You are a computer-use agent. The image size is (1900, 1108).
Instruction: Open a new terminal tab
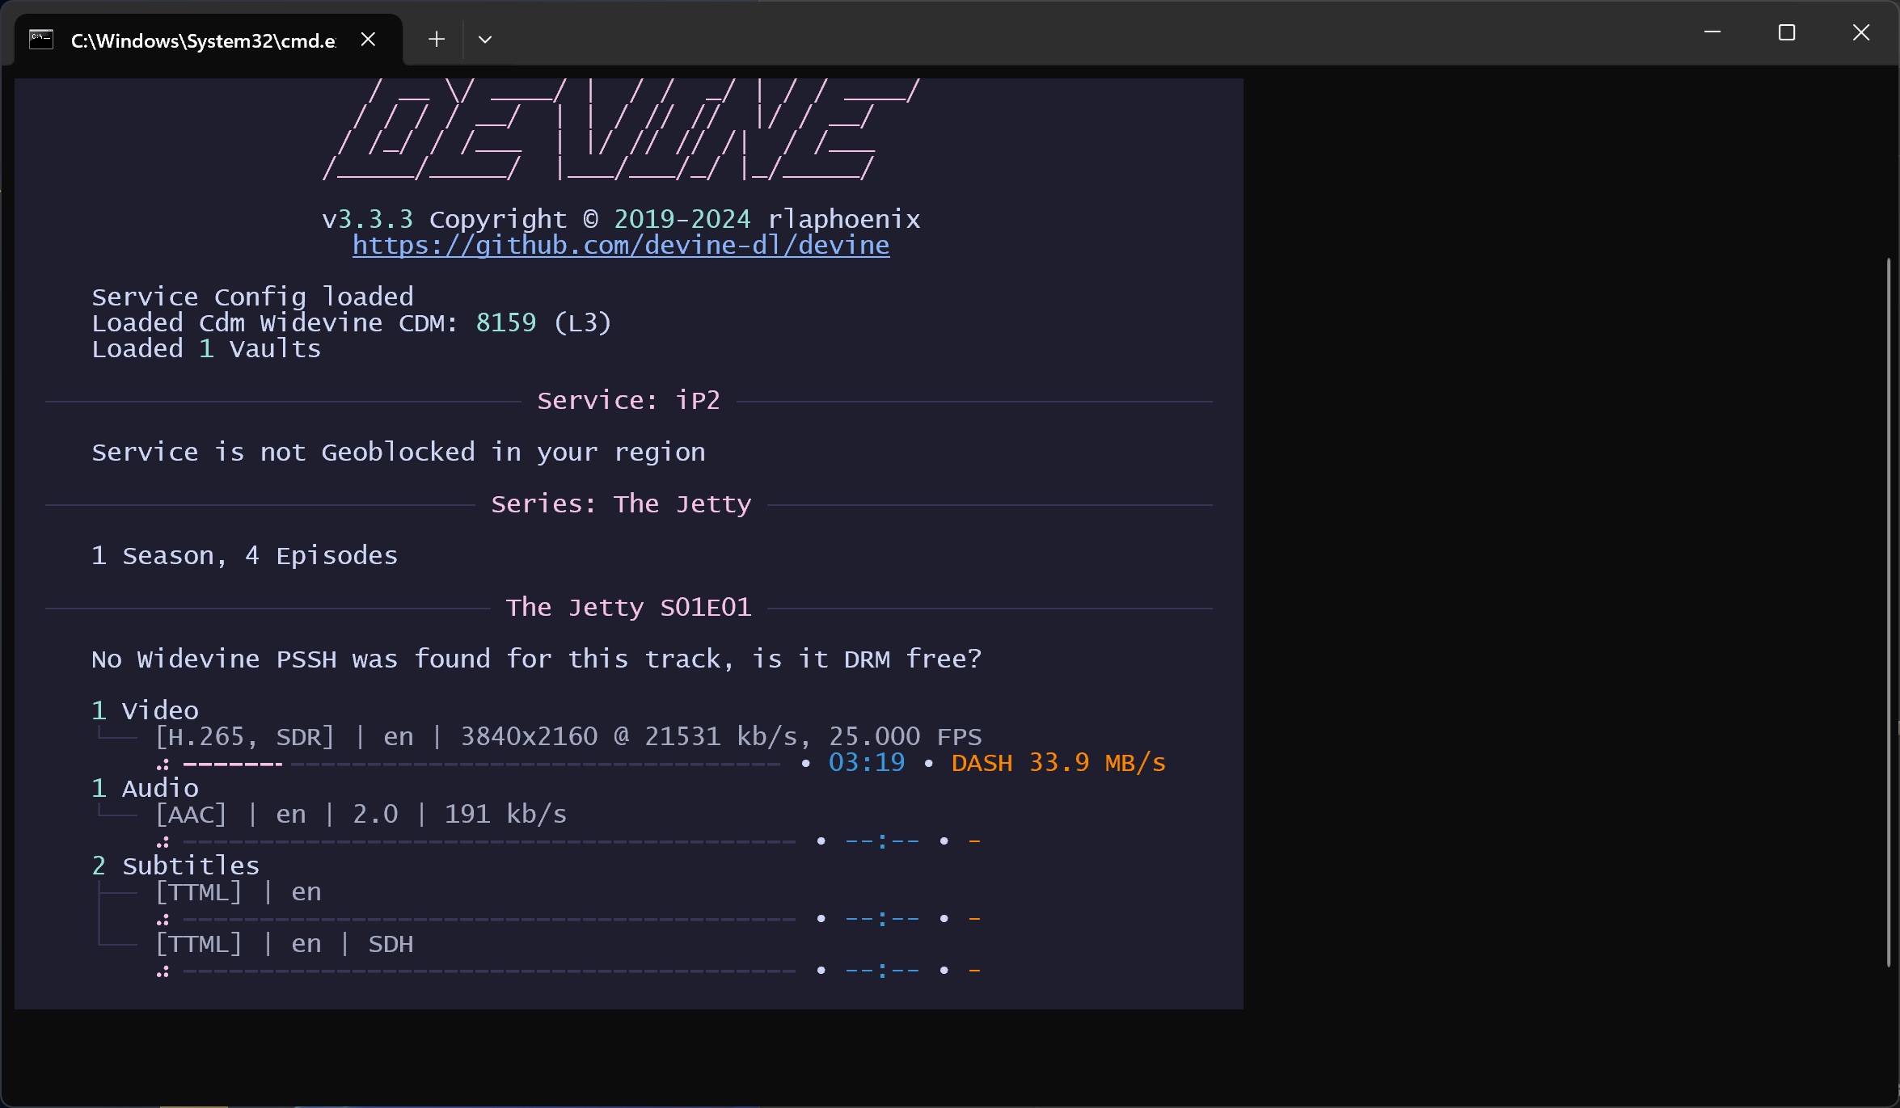click(x=437, y=40)
